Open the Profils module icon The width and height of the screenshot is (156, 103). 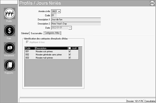(x=9, y=14)
